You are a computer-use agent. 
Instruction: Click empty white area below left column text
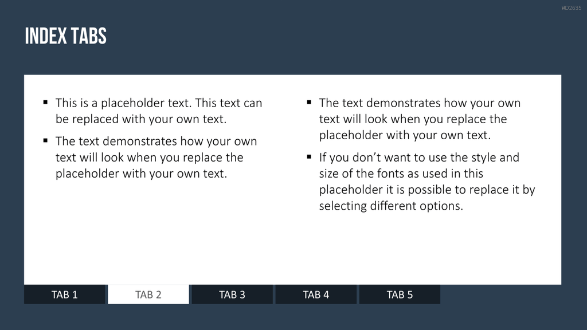click(157, 232)
